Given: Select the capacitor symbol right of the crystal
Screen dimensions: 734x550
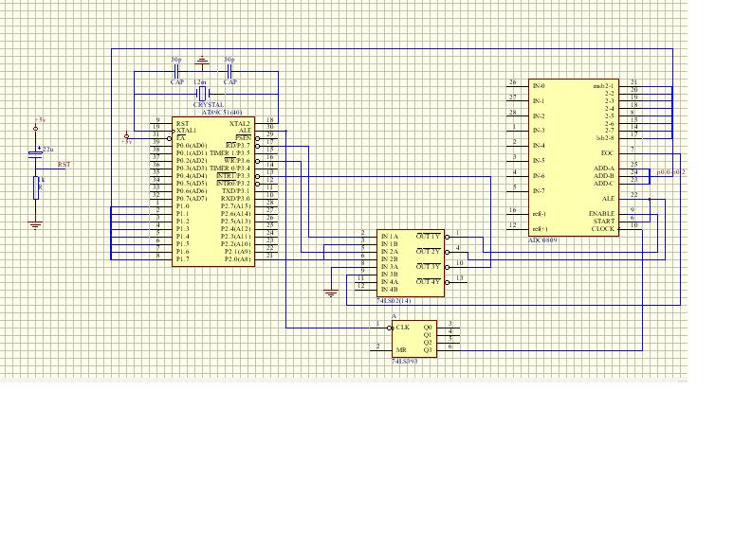Looking at the screenshot, I should point(229,72).
